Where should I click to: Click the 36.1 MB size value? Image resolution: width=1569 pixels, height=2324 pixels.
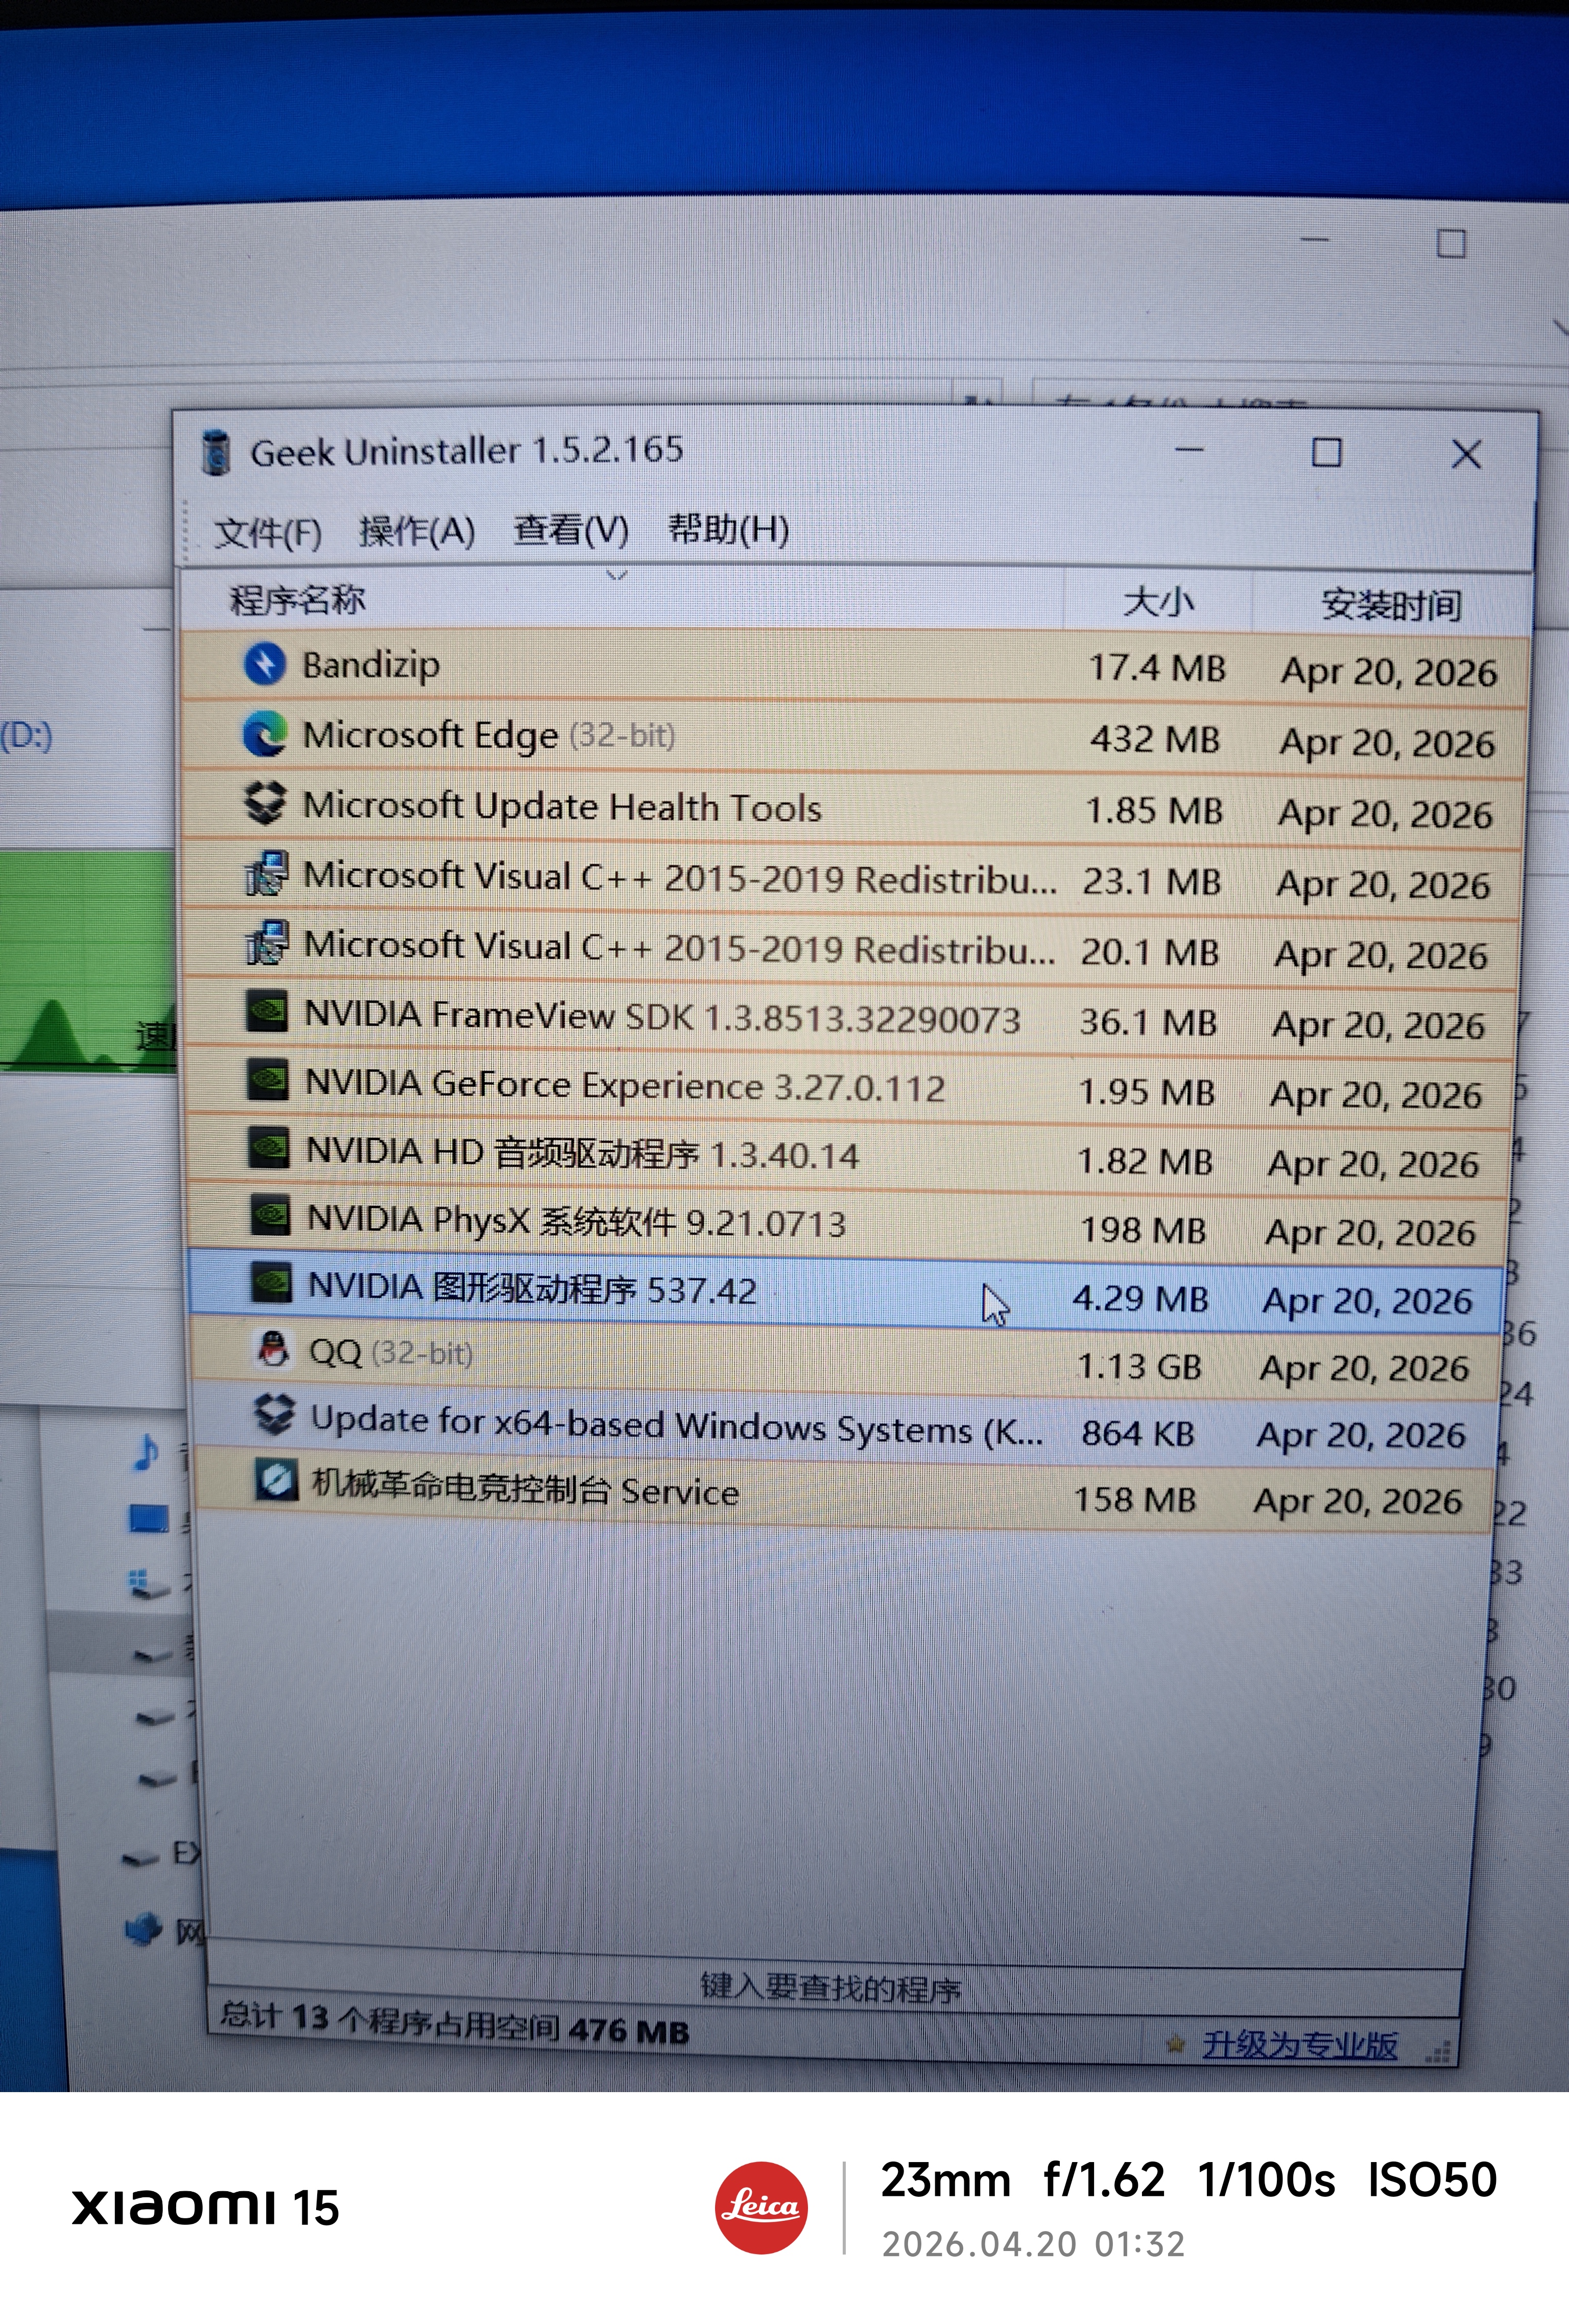1148,1022
